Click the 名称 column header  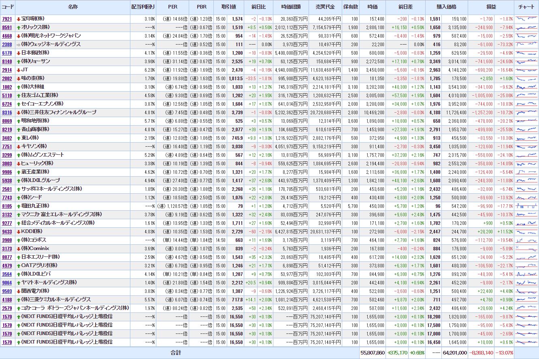[x=73, y=7]
